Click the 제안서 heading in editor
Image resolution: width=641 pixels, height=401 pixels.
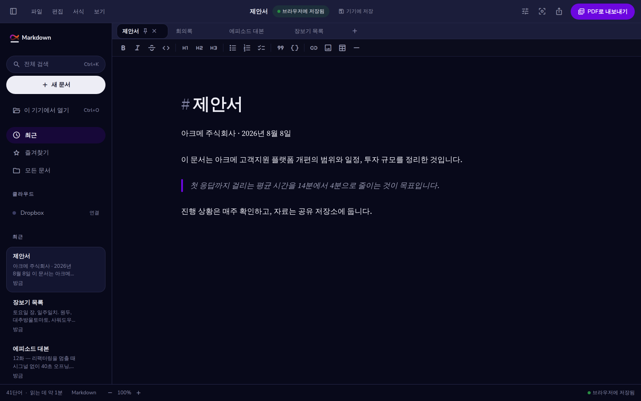pos(212,105)
